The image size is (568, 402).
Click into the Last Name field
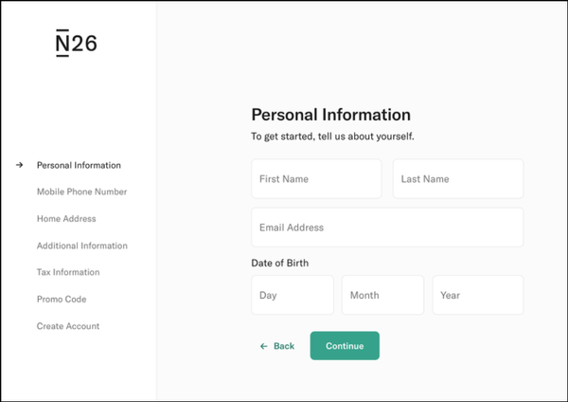click(457, 179)
